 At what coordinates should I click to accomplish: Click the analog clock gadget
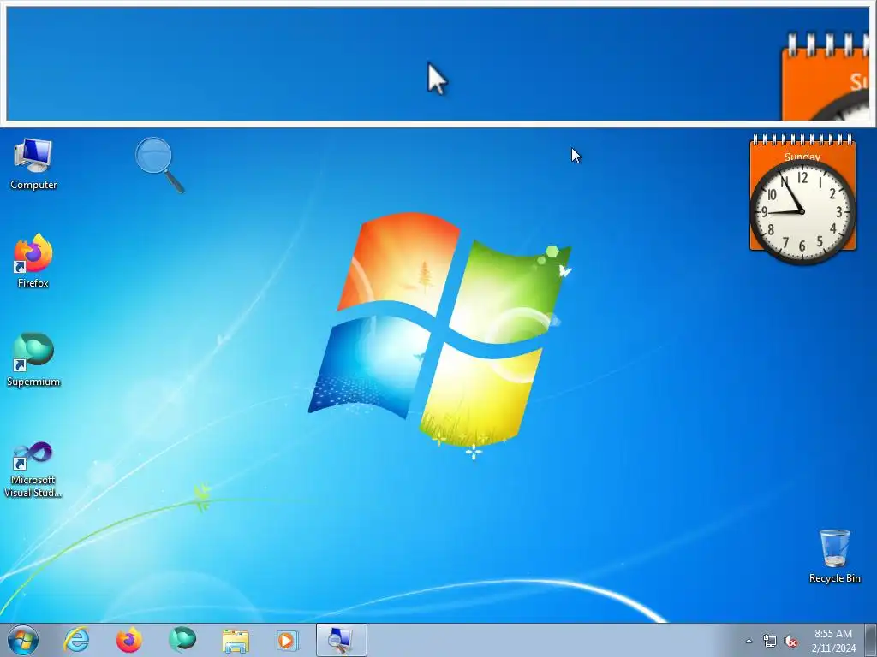click(x=802, y=211)
